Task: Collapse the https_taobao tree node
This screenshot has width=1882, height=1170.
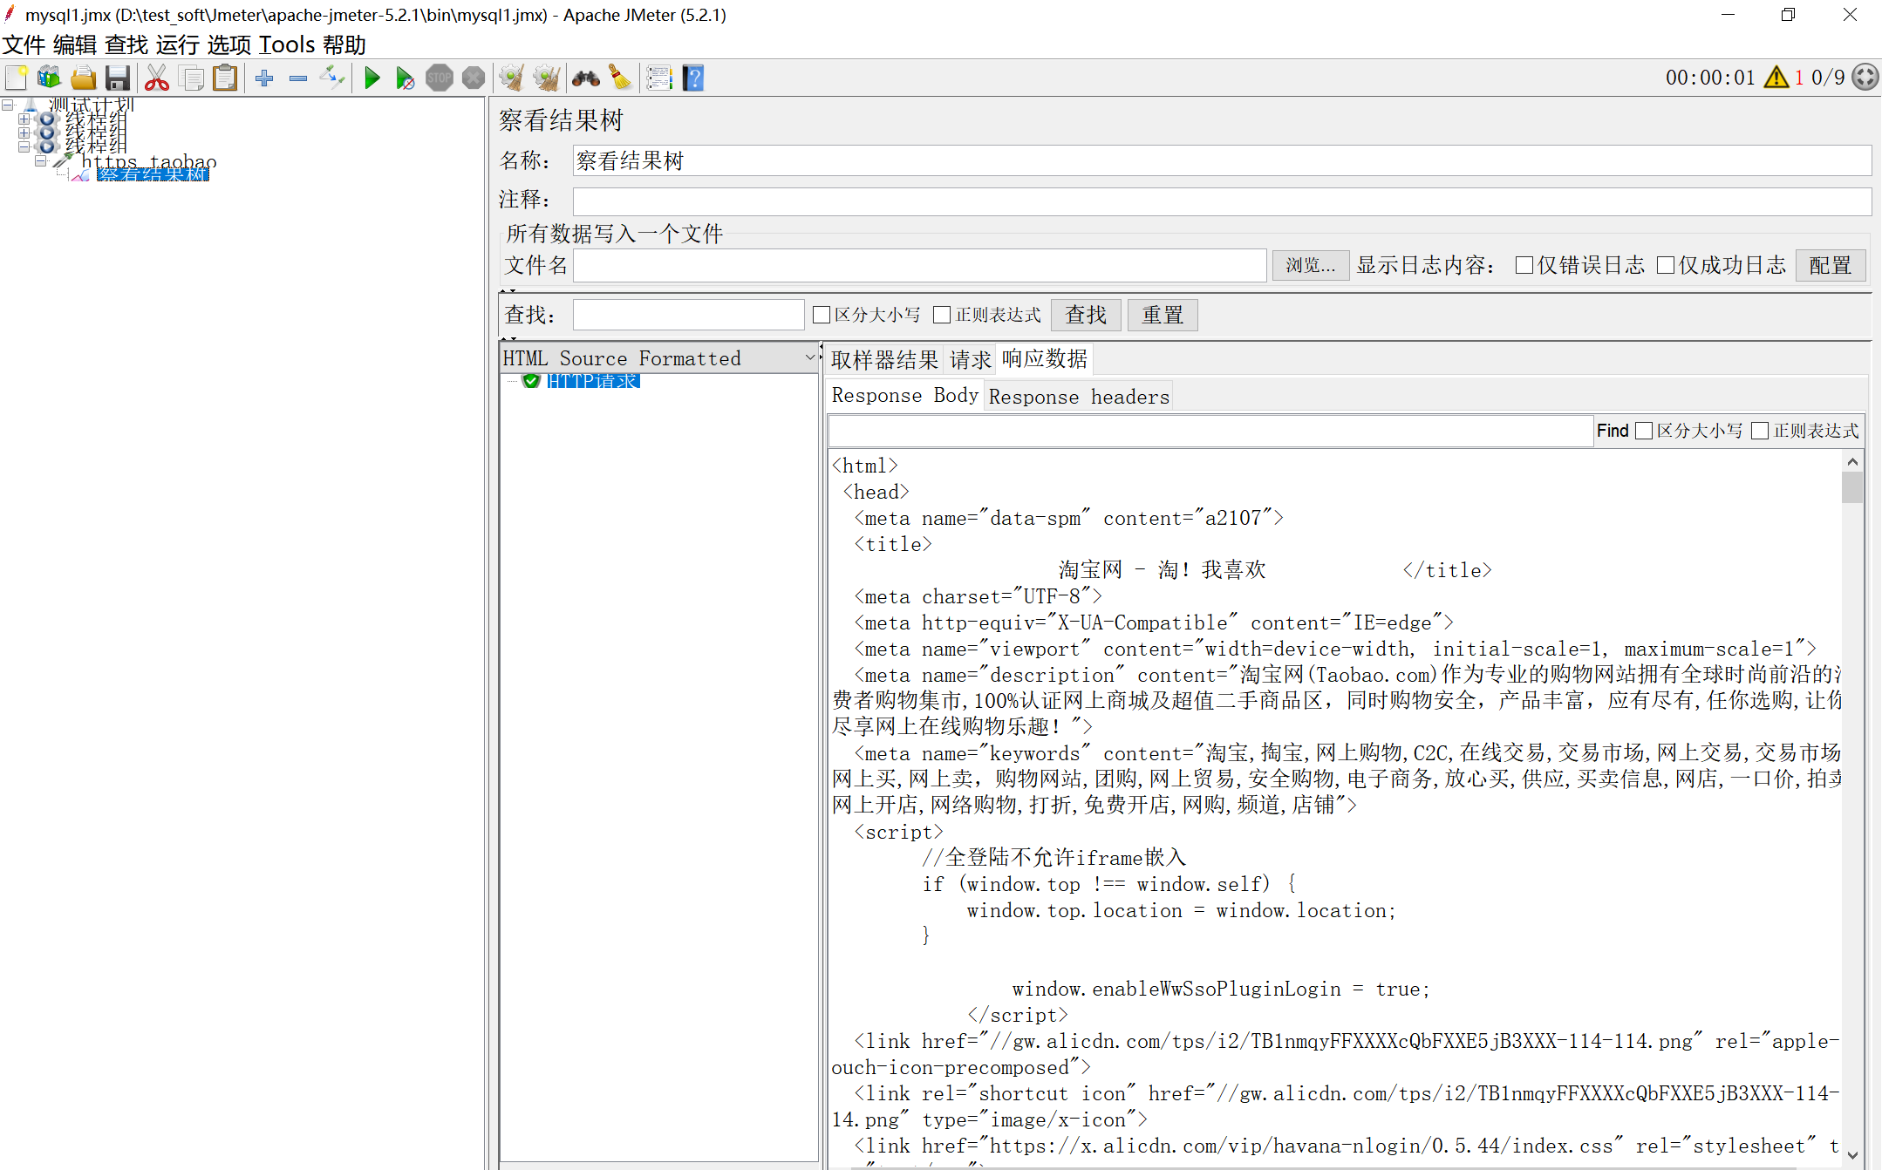Action: (40, 161)
